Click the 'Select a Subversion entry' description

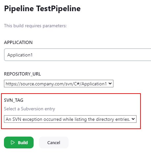[x=29, y=109]
